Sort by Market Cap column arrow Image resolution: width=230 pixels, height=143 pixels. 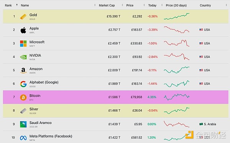point(122,5)
